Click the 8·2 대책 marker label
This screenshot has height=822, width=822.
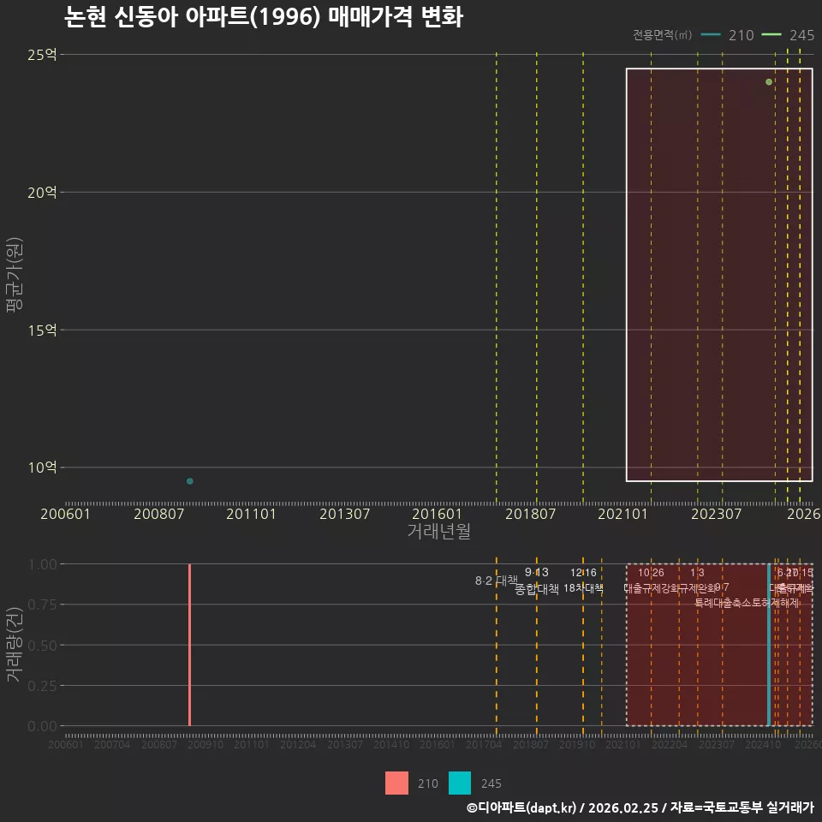496,581
